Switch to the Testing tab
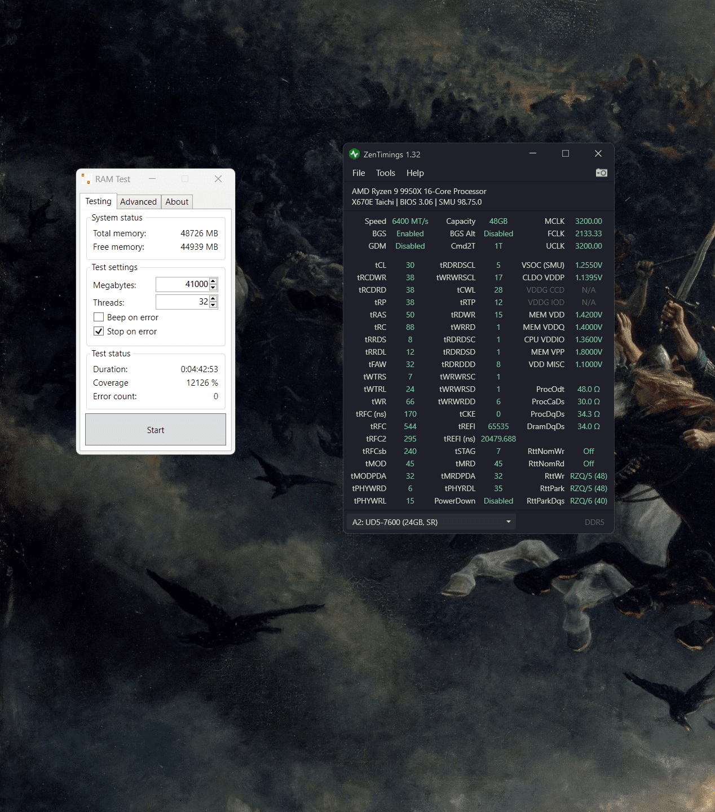Screen dimensions: 715x812 point(98,201)
